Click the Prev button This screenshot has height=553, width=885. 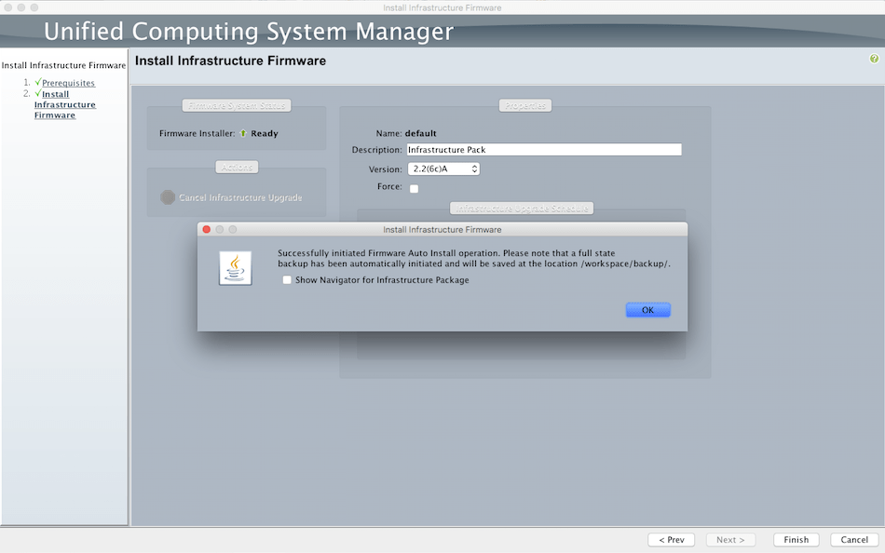point(671,539)
